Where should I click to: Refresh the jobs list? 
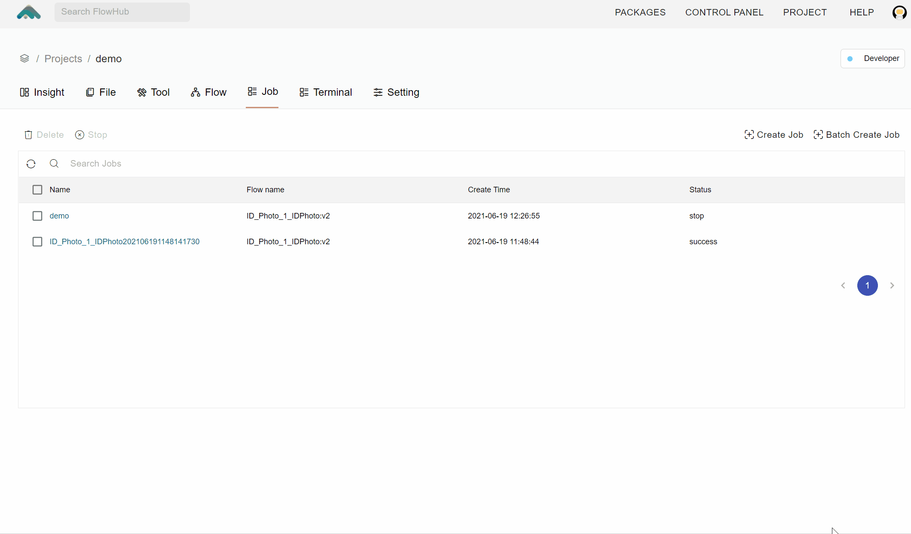coord(31,164)
